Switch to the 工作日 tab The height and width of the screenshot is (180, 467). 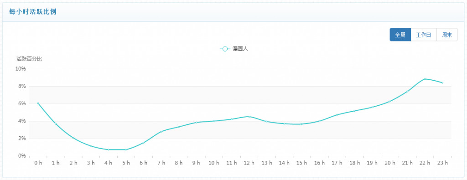click(x=424, y=35)
